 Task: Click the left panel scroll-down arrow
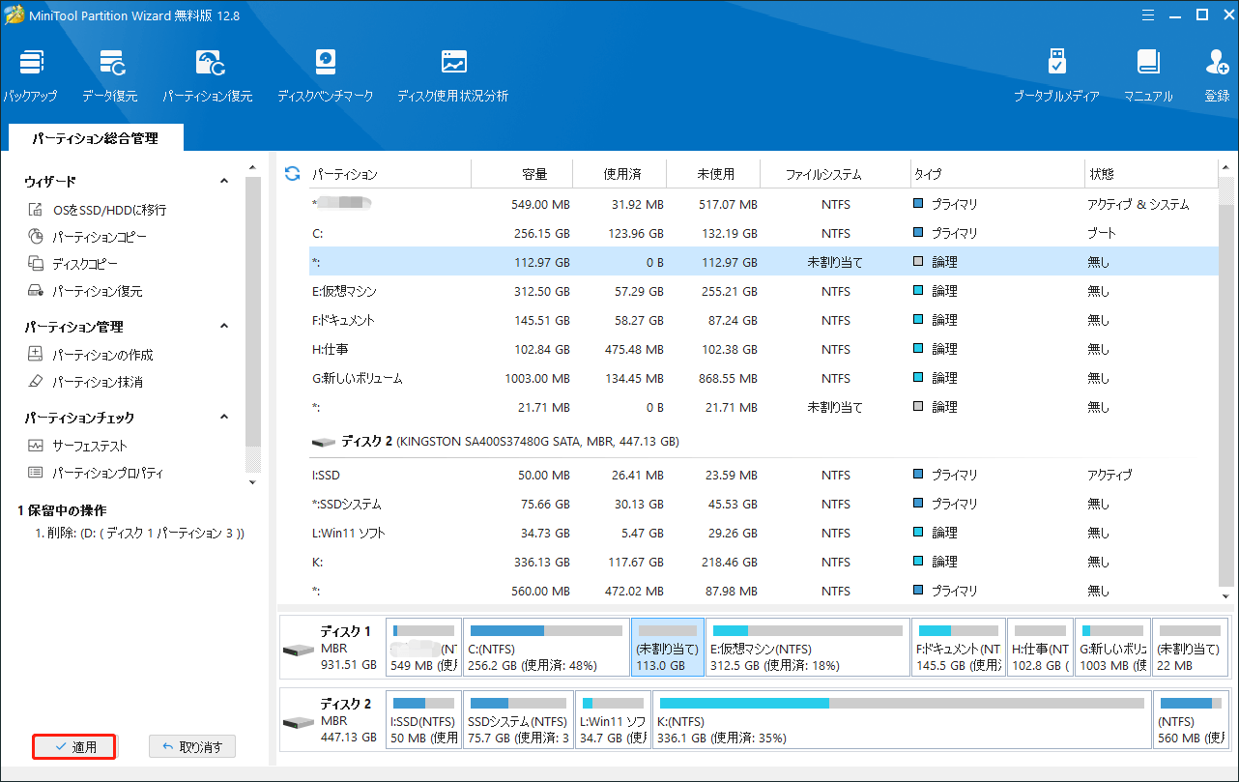click(252, 481)
